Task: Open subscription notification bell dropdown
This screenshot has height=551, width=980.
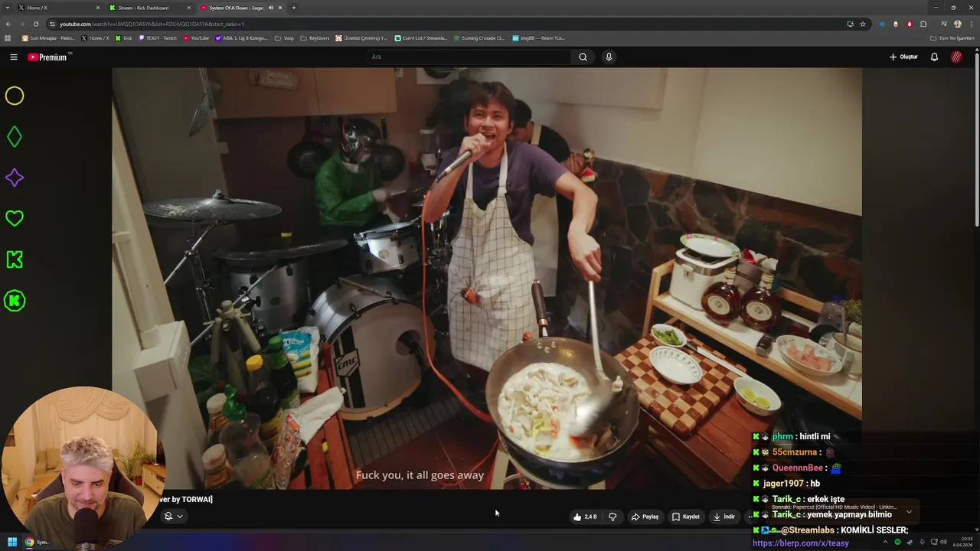Action: pos(174,516)
